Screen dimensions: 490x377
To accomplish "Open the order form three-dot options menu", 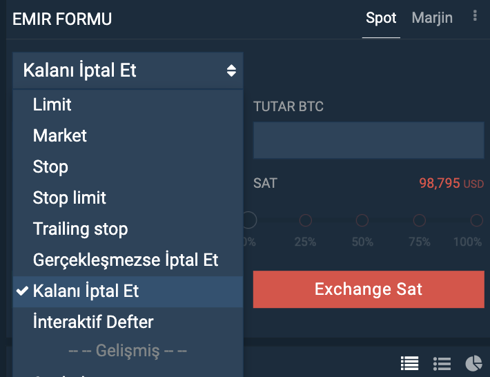I will tap(475, 16).
